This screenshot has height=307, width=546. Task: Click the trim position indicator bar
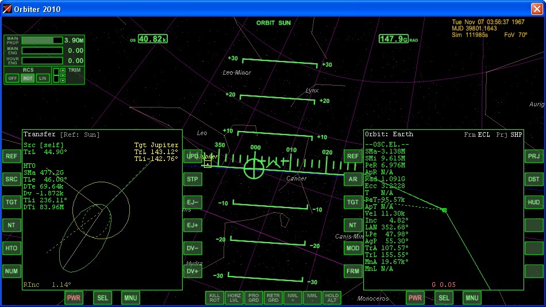56,75
